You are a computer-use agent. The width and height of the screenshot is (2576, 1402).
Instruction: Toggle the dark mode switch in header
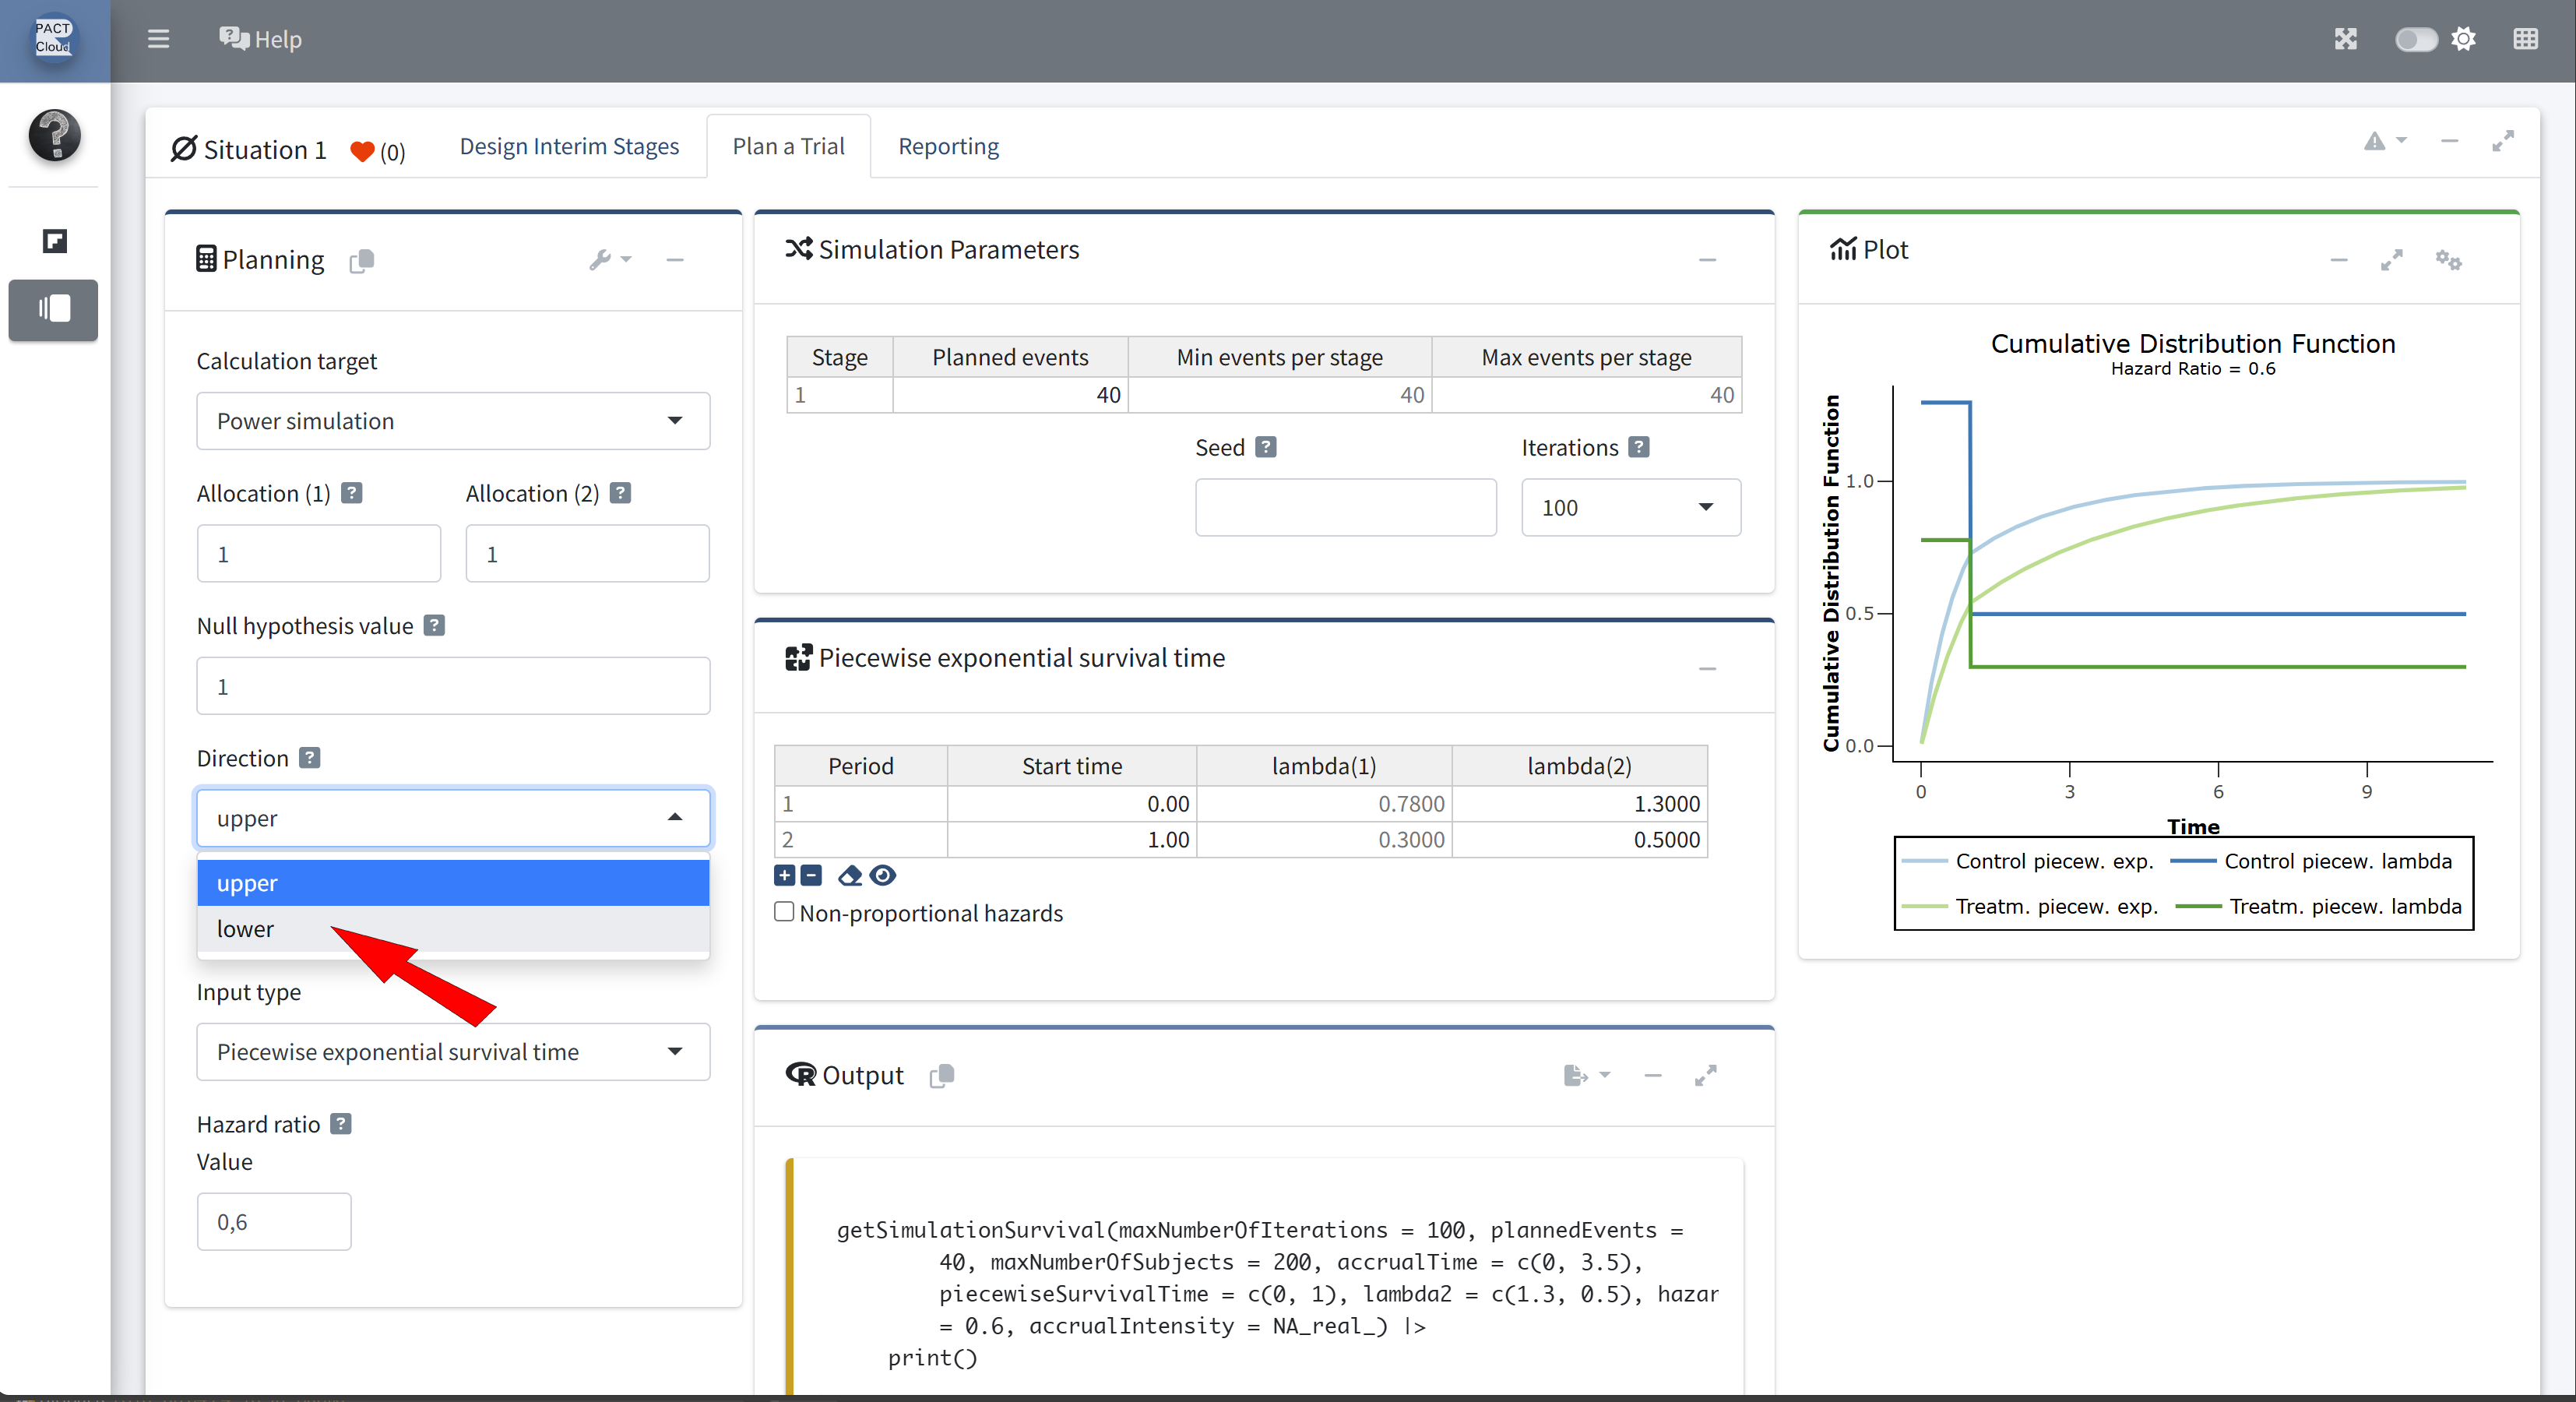point(2415,39)
